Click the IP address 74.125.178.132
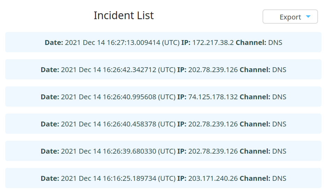325x193 pixels. pos(213,97)
